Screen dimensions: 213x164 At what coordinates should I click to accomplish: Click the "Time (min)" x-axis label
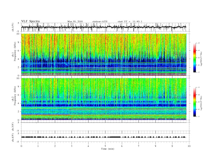click(108, 149)
